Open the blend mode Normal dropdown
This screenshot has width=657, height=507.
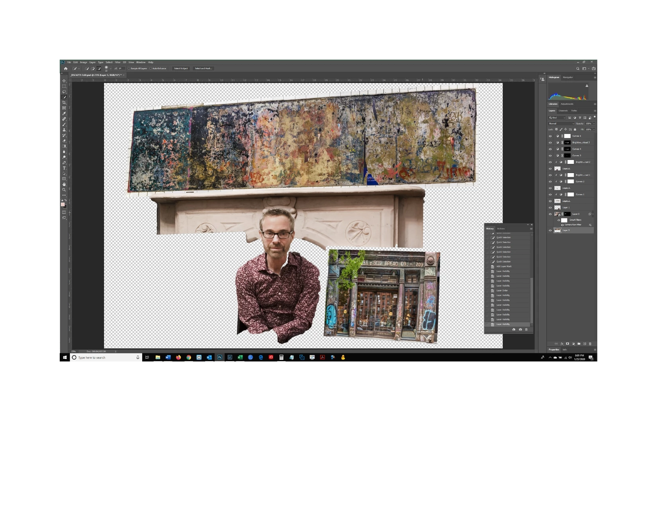561,124
